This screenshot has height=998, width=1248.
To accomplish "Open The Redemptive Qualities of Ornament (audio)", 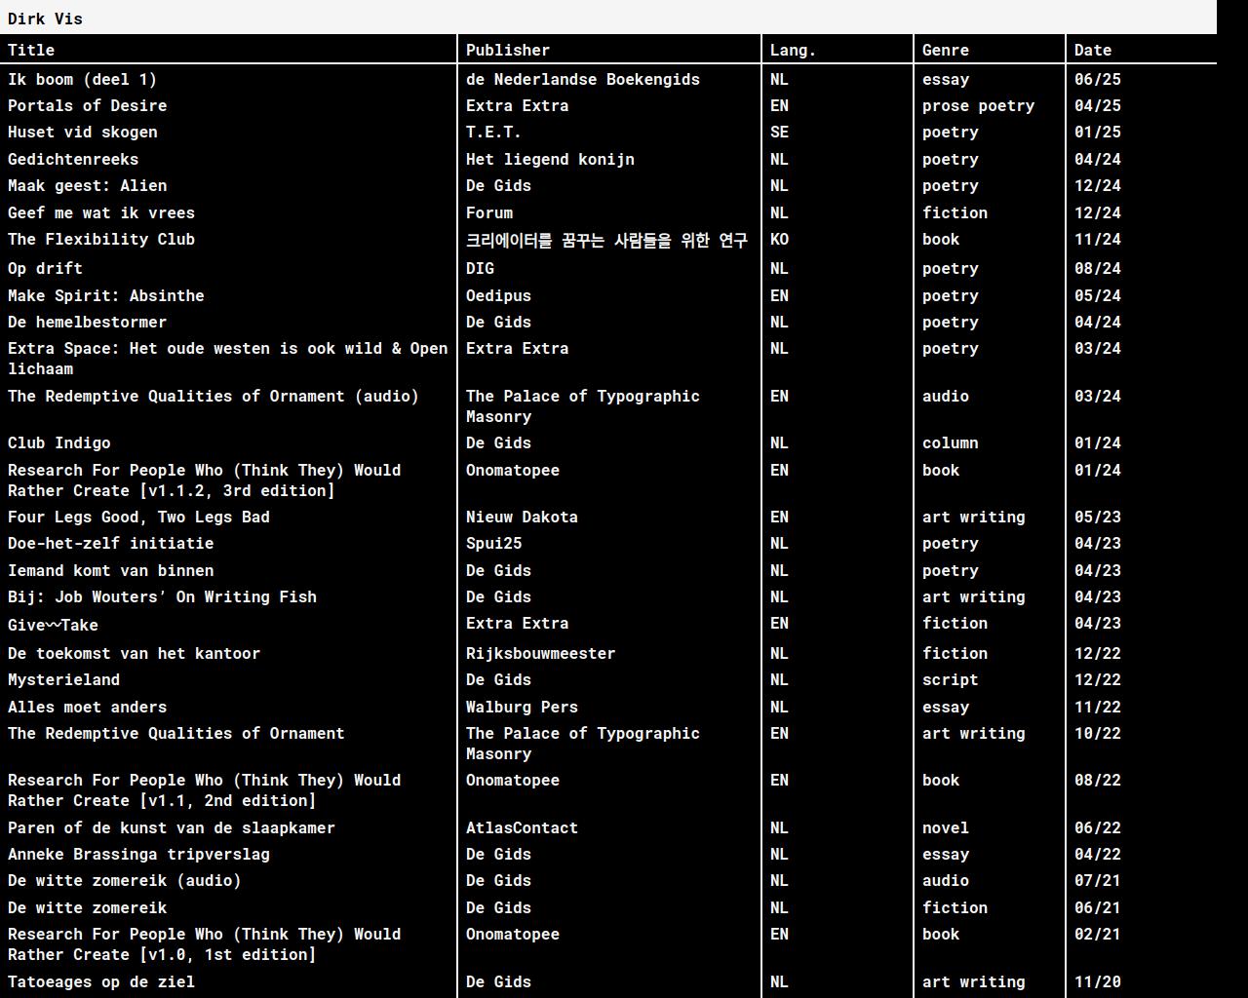I will click(214, 396).
